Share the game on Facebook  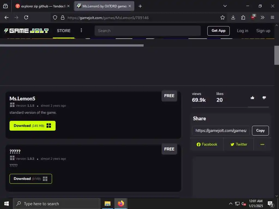pyautogui.click(x=207, y=144)
